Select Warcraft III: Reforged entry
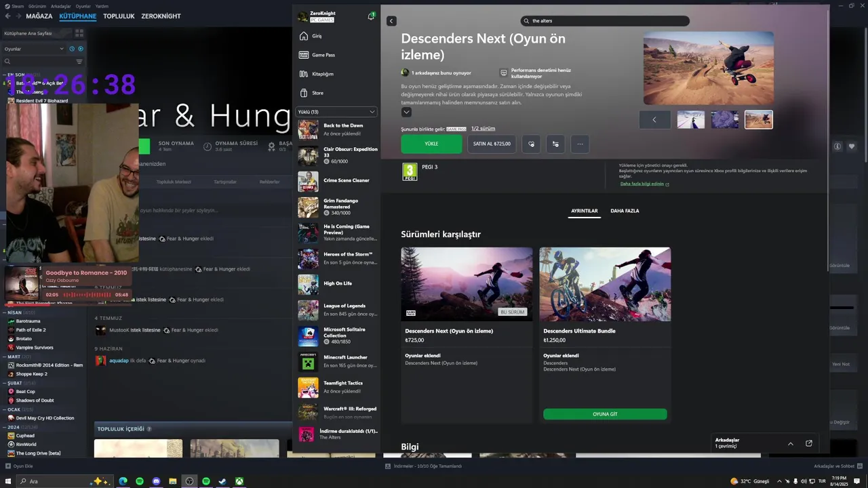This screenshot has width=868, height=488. click(337, 413)
